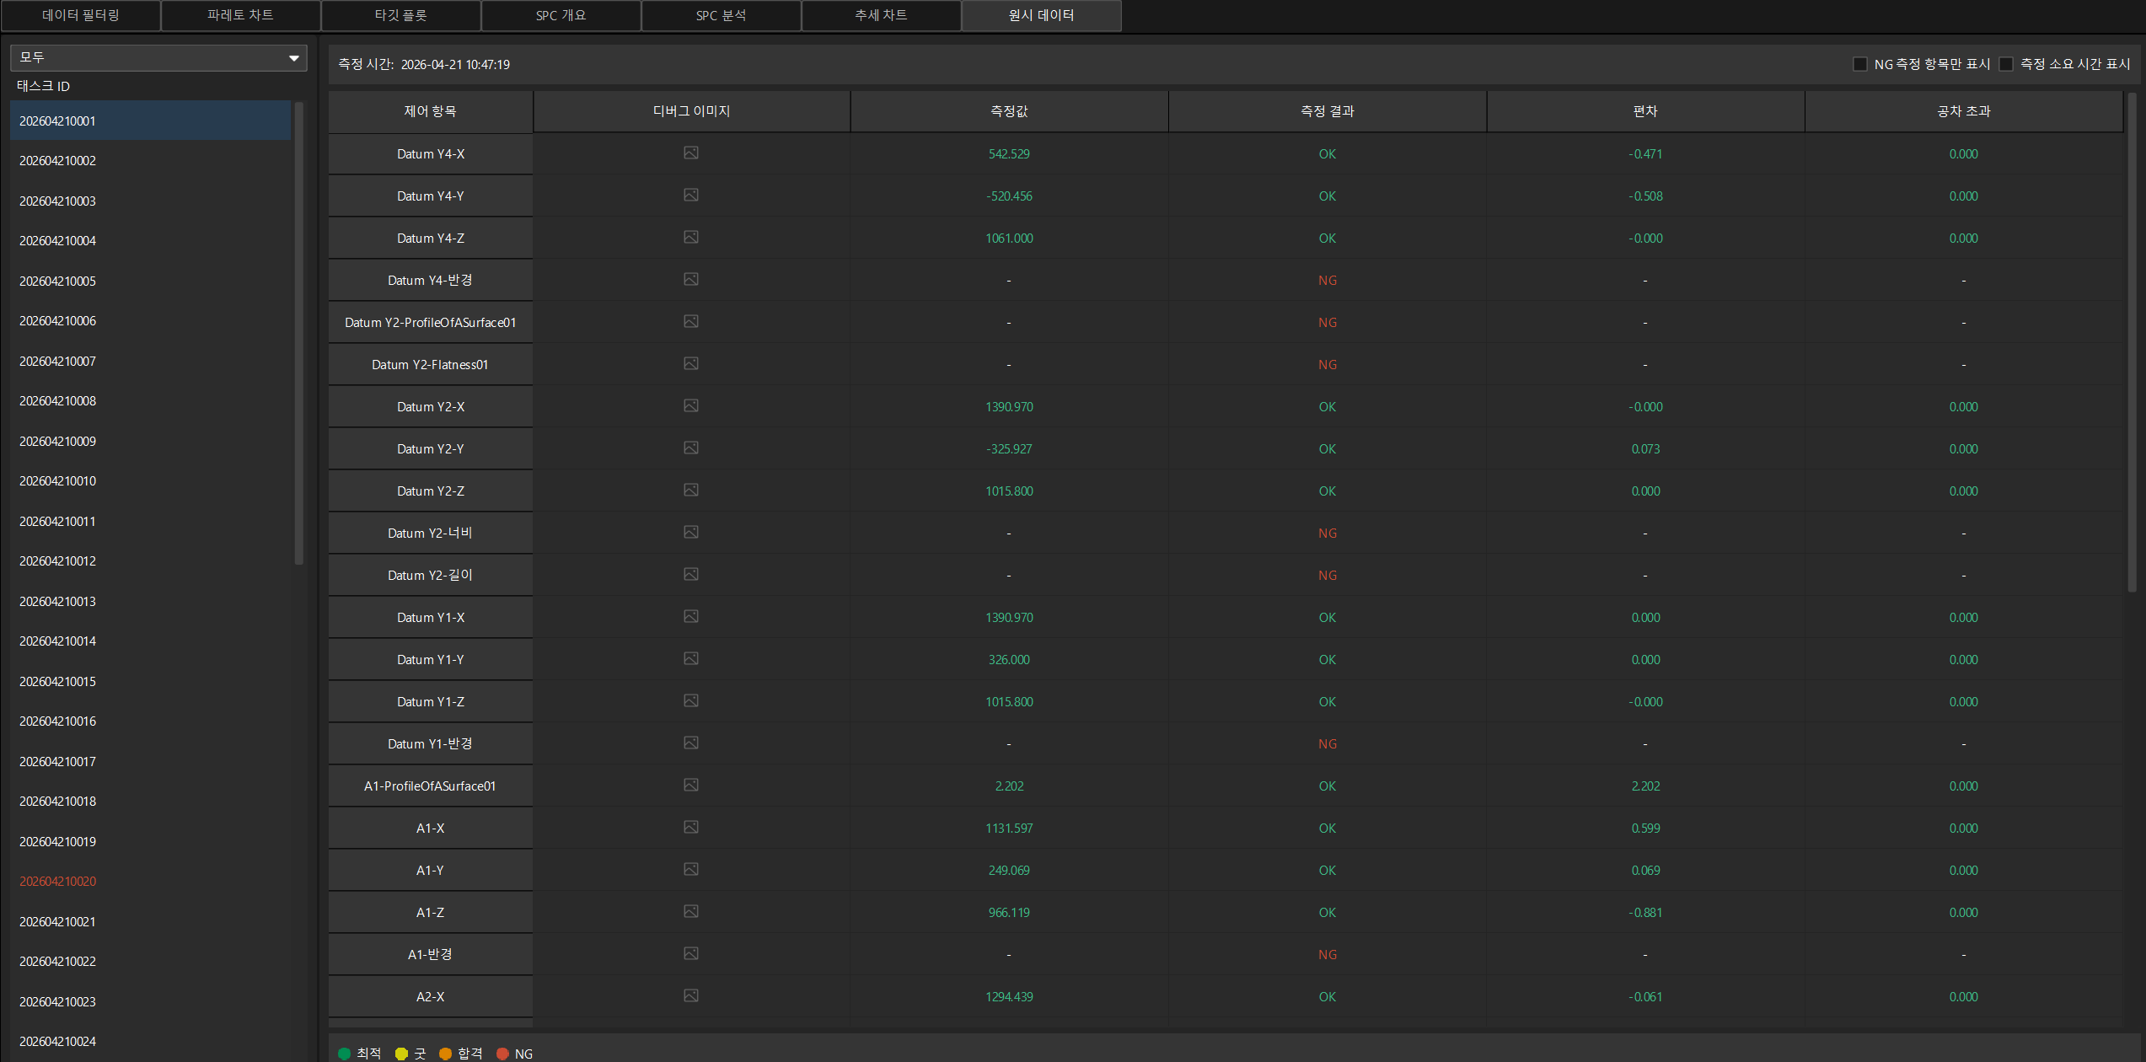Enable 측정 소요 시간 표시 checkbox

[2006, 64]
